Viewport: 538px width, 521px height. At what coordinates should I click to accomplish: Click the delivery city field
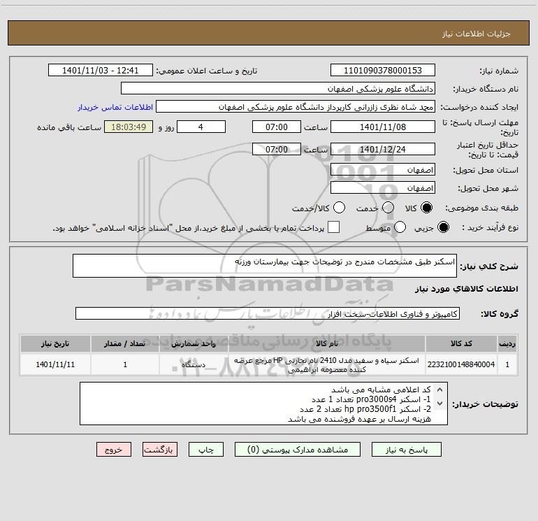tap(383, 188)
